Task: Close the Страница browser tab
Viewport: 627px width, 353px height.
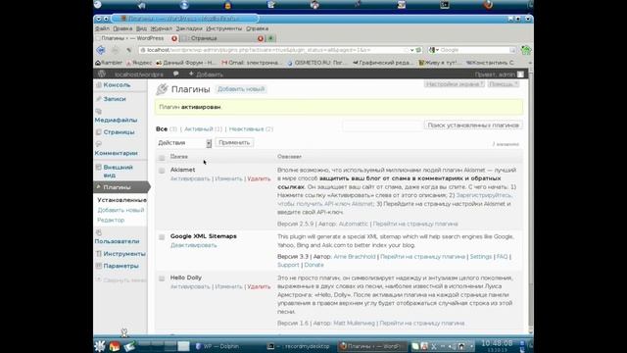Action: coord(261,38)
